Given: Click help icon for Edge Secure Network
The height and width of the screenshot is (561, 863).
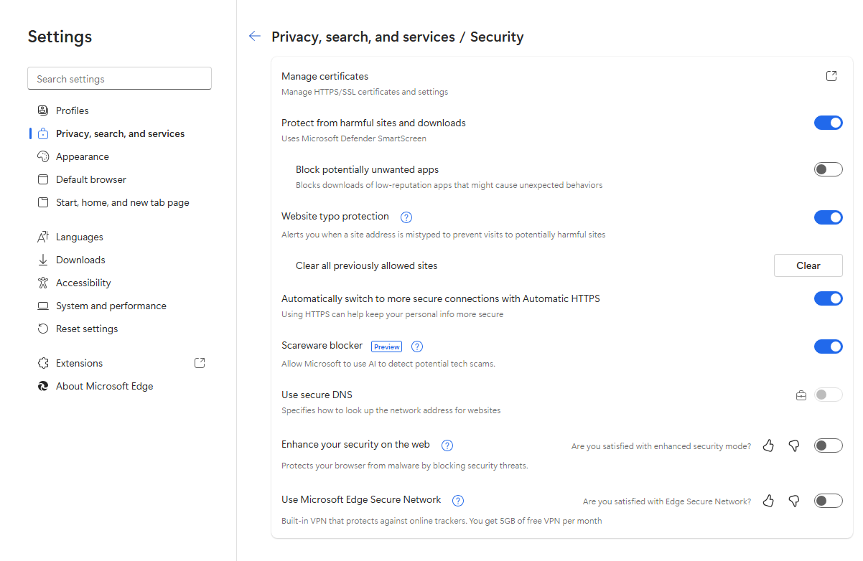Looking at the screenshot, I should (x=459, y=501).
